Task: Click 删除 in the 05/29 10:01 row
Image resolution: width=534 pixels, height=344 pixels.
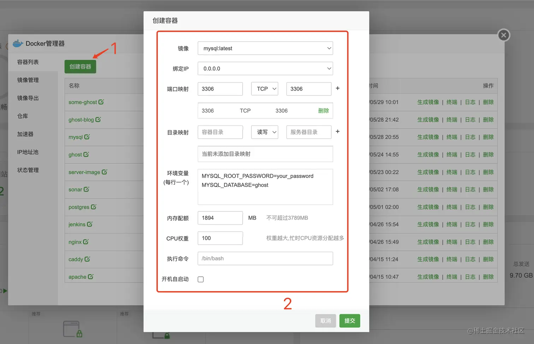Action: 488,102
